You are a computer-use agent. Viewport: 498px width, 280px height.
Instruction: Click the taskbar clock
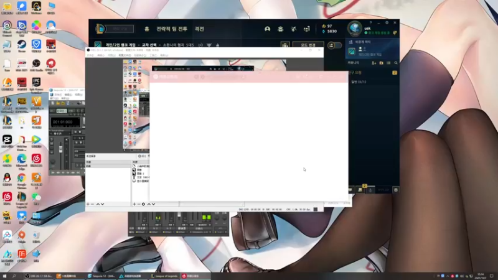(481, 276)
